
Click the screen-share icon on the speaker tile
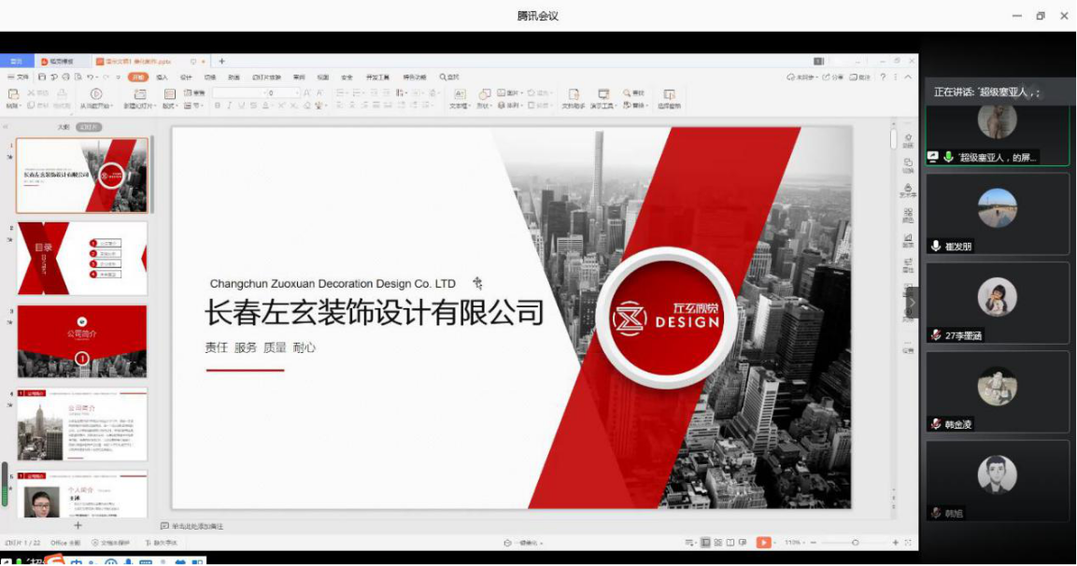coord(933,157)
